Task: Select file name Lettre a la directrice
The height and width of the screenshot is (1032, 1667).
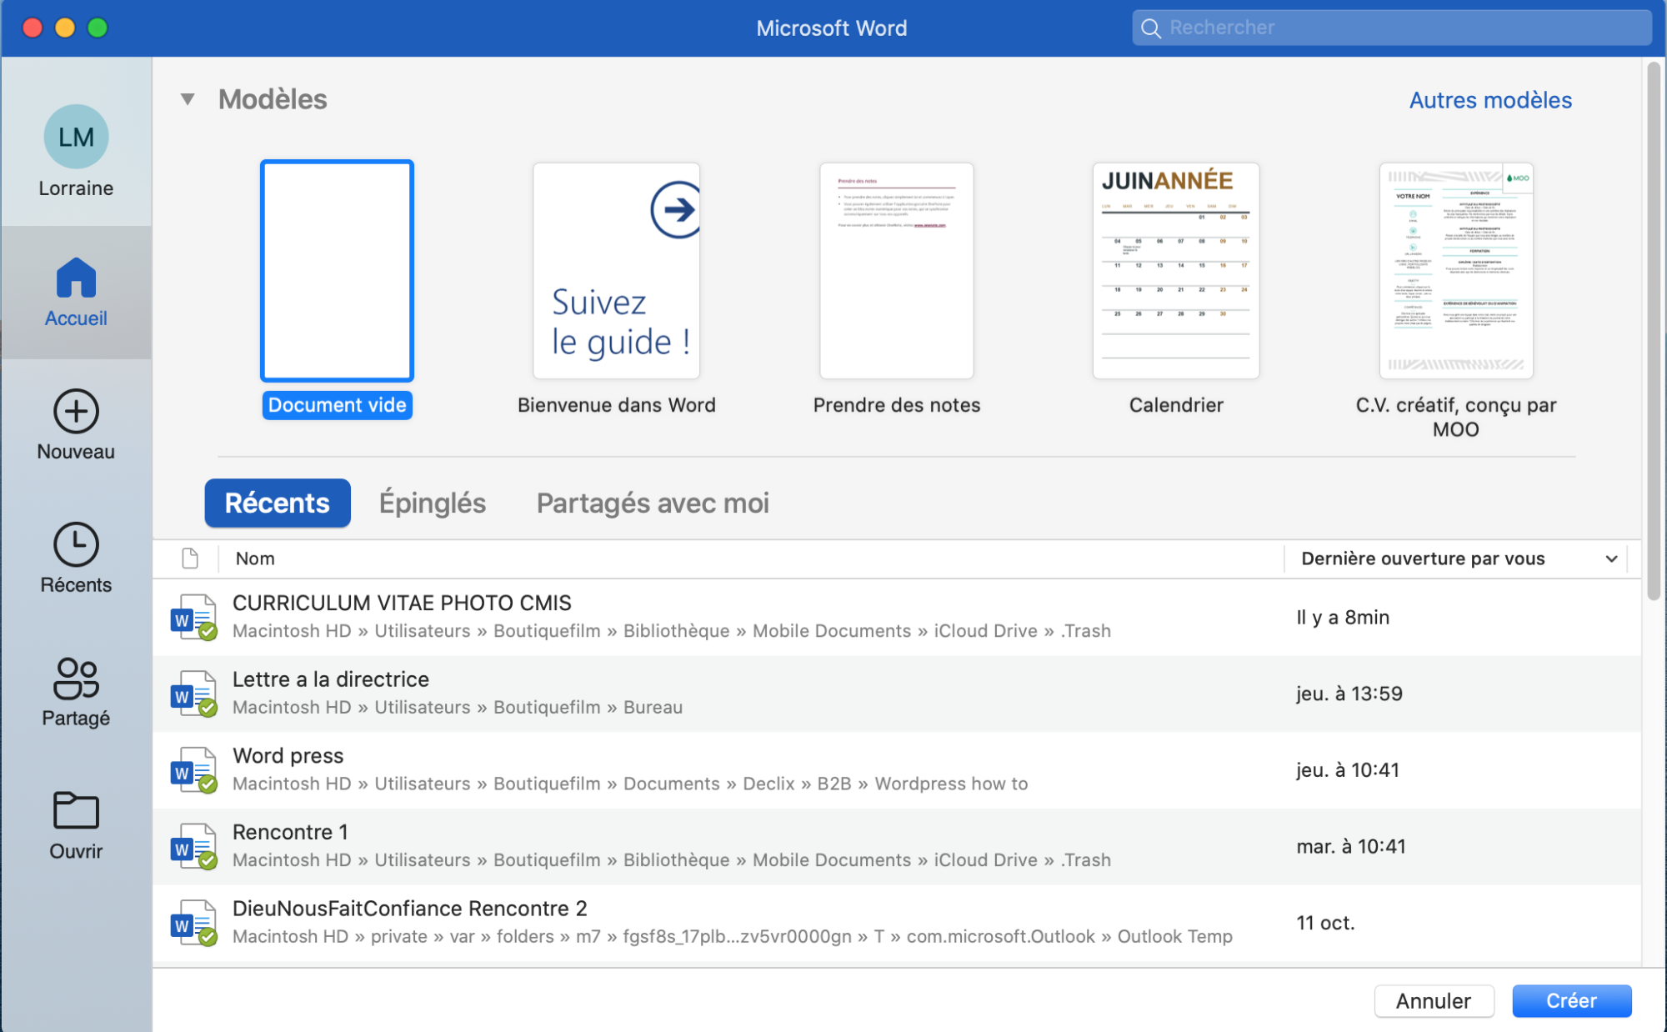Action: (x=331, y=679)
